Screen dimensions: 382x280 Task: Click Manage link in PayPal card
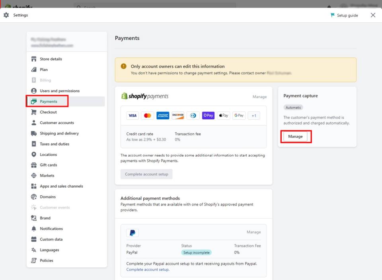coord(253,232)
